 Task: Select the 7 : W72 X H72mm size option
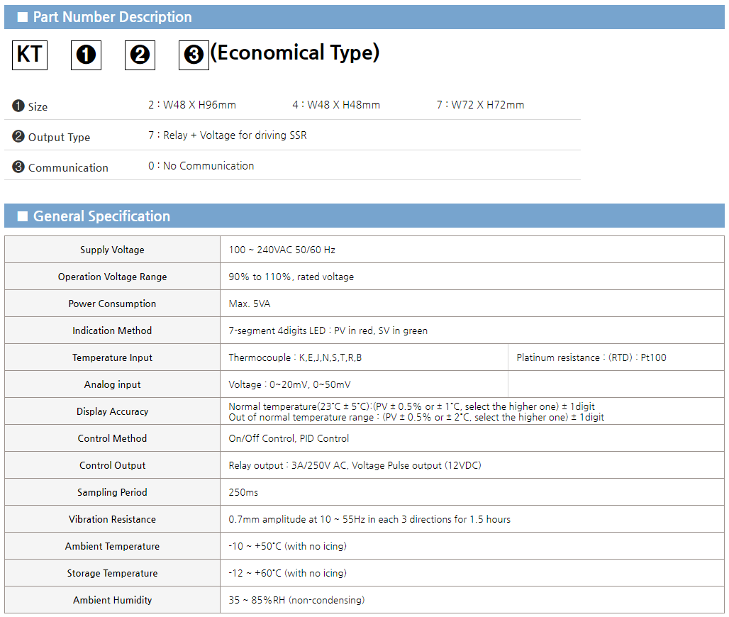[x=480, y=105]
